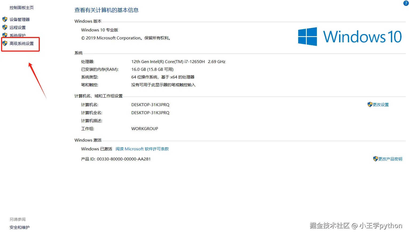Click 更改产品密钥 link
Screen dimensions: 409x236
(390, 159)
